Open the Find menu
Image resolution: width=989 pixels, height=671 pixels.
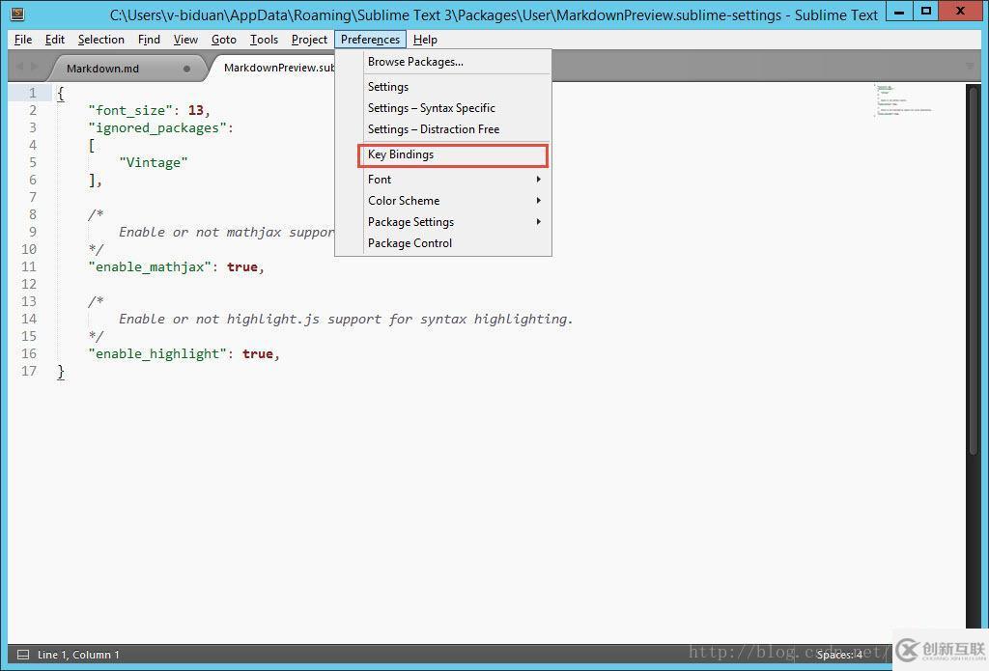pos(149,40)
